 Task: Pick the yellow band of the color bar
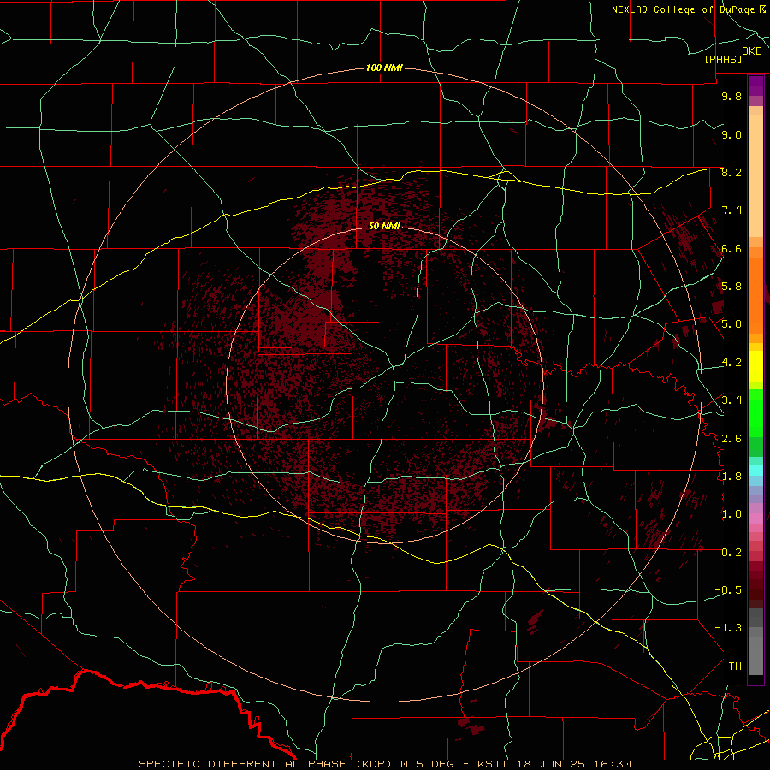(x=755, y=366)
